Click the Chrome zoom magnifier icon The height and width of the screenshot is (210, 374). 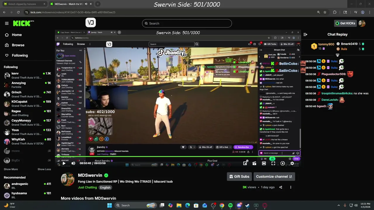tap(318, 12)
